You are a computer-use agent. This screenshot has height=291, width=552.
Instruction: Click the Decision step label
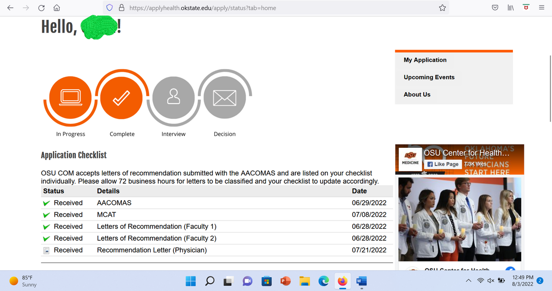pos(225,134)
